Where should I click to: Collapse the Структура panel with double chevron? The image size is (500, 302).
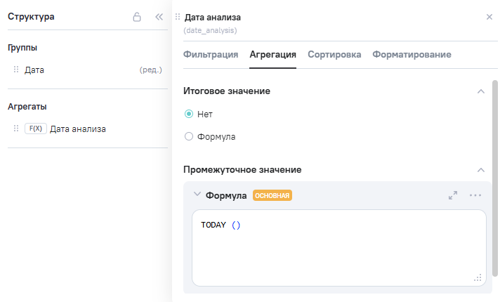coord(159,17)
